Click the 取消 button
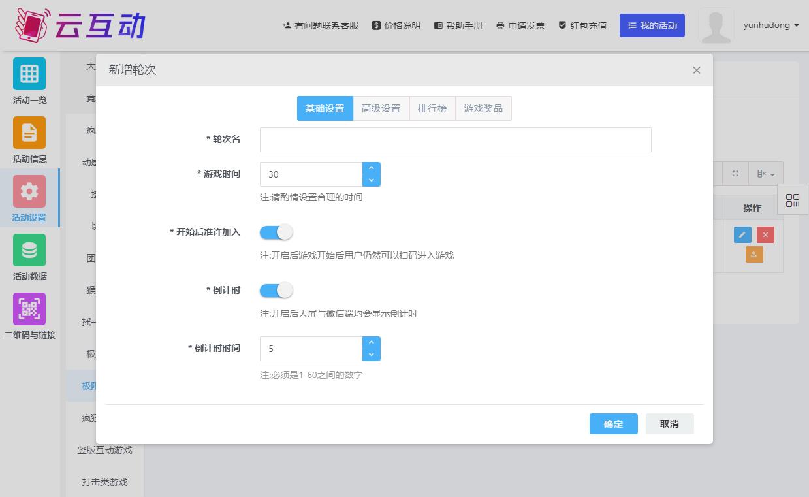 [x=669, y=424]
